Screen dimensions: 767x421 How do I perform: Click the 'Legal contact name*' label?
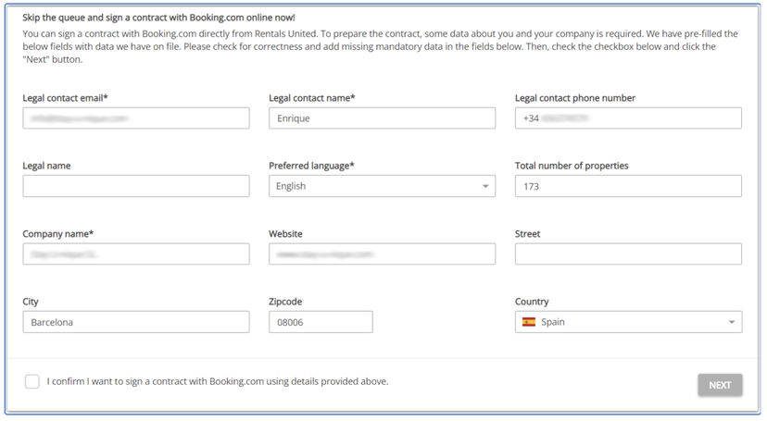[311, 98]
